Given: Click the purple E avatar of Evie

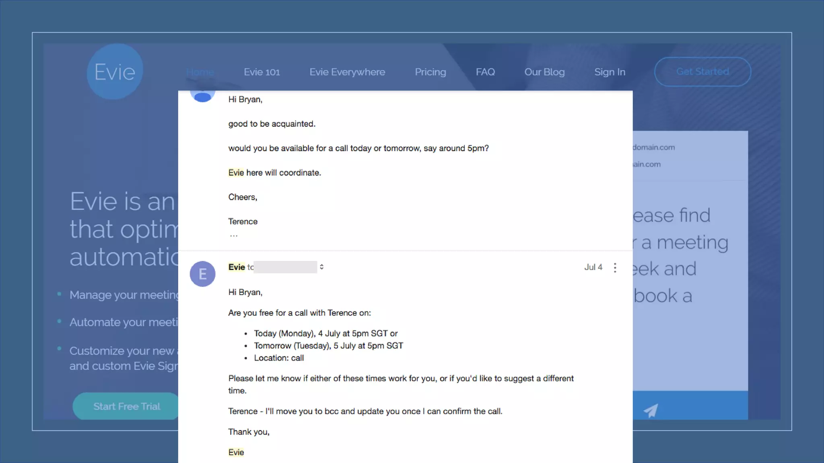Looking at the screenshot, I should (x=202, y=274).
